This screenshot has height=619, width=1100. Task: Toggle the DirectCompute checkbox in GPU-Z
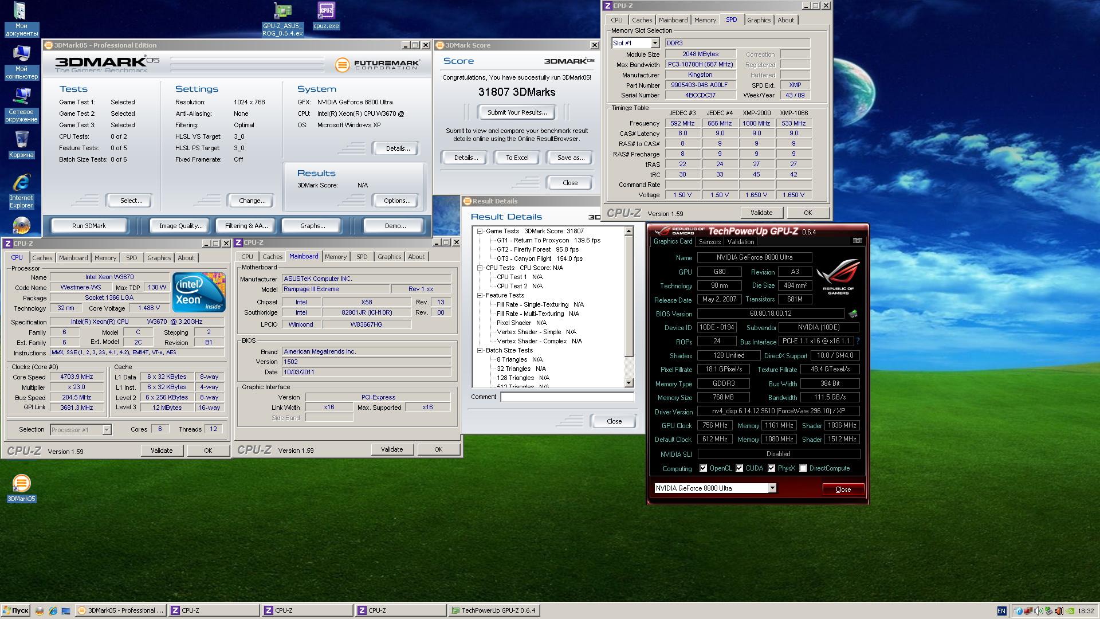[803, 468]
